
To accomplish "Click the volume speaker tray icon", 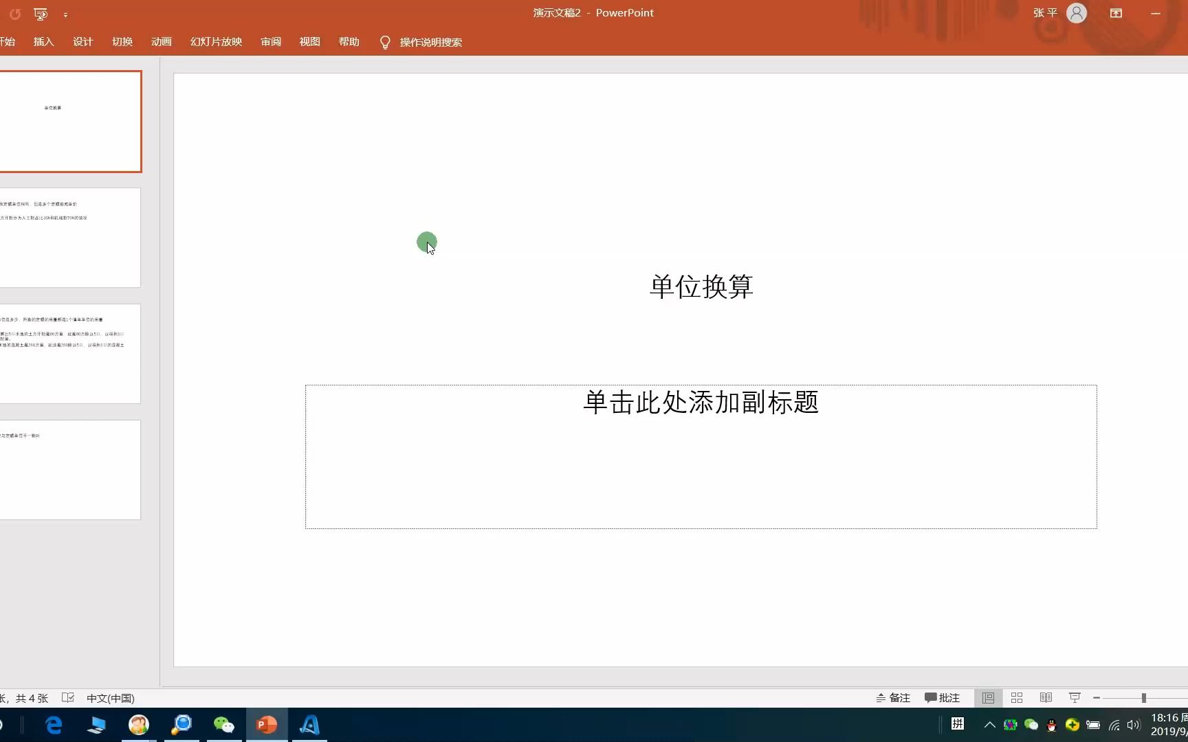I will (x=1134, y=725).
